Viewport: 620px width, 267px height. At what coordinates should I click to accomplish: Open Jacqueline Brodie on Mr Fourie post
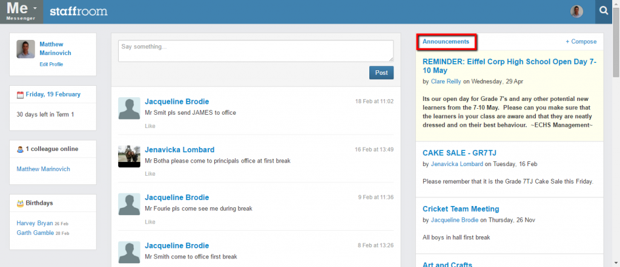(177, 197)
